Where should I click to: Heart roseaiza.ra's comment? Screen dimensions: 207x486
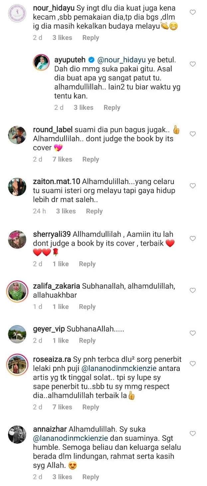(x=192, y=364)
